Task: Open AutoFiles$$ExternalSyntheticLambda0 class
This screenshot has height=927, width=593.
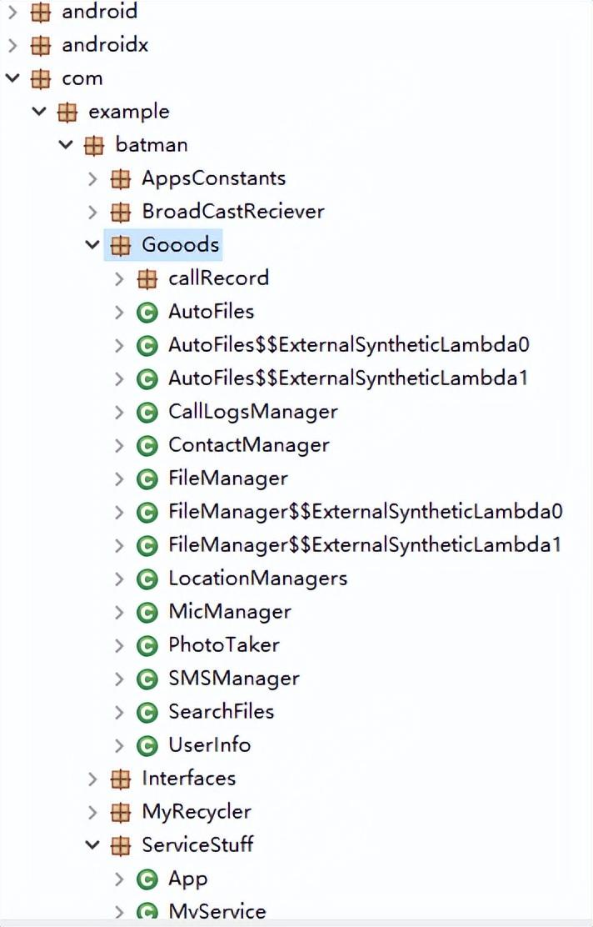Action: pos(348,345)
